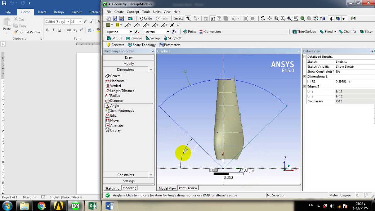Click the green Zoom to Fit icon
This screenshot has height=211, width=375.
point(303,18)
